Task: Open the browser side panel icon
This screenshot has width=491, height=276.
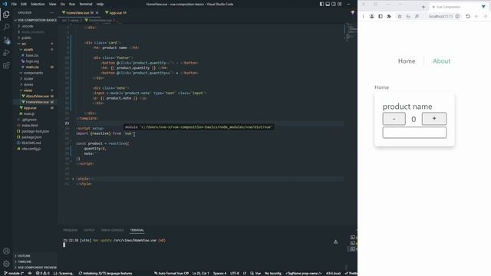Action: [381, 16]
